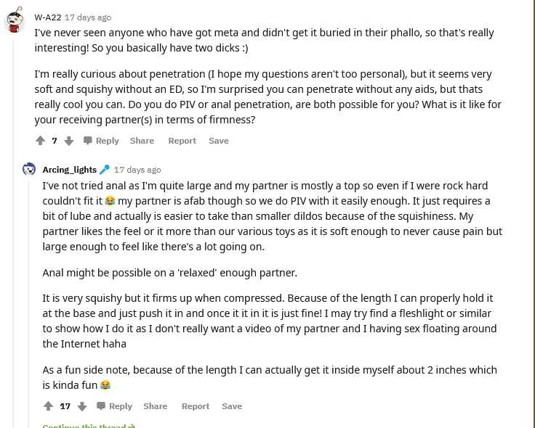Screen dimensions: 535x428
Task: Save the Arcing_lights comment
Action: click(232, 406)
